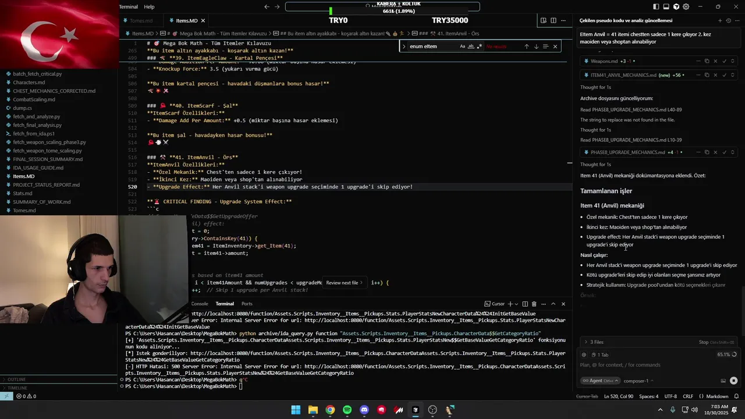Copy the Weapons.md code block

pyautogui.click(x=707, y=61)
